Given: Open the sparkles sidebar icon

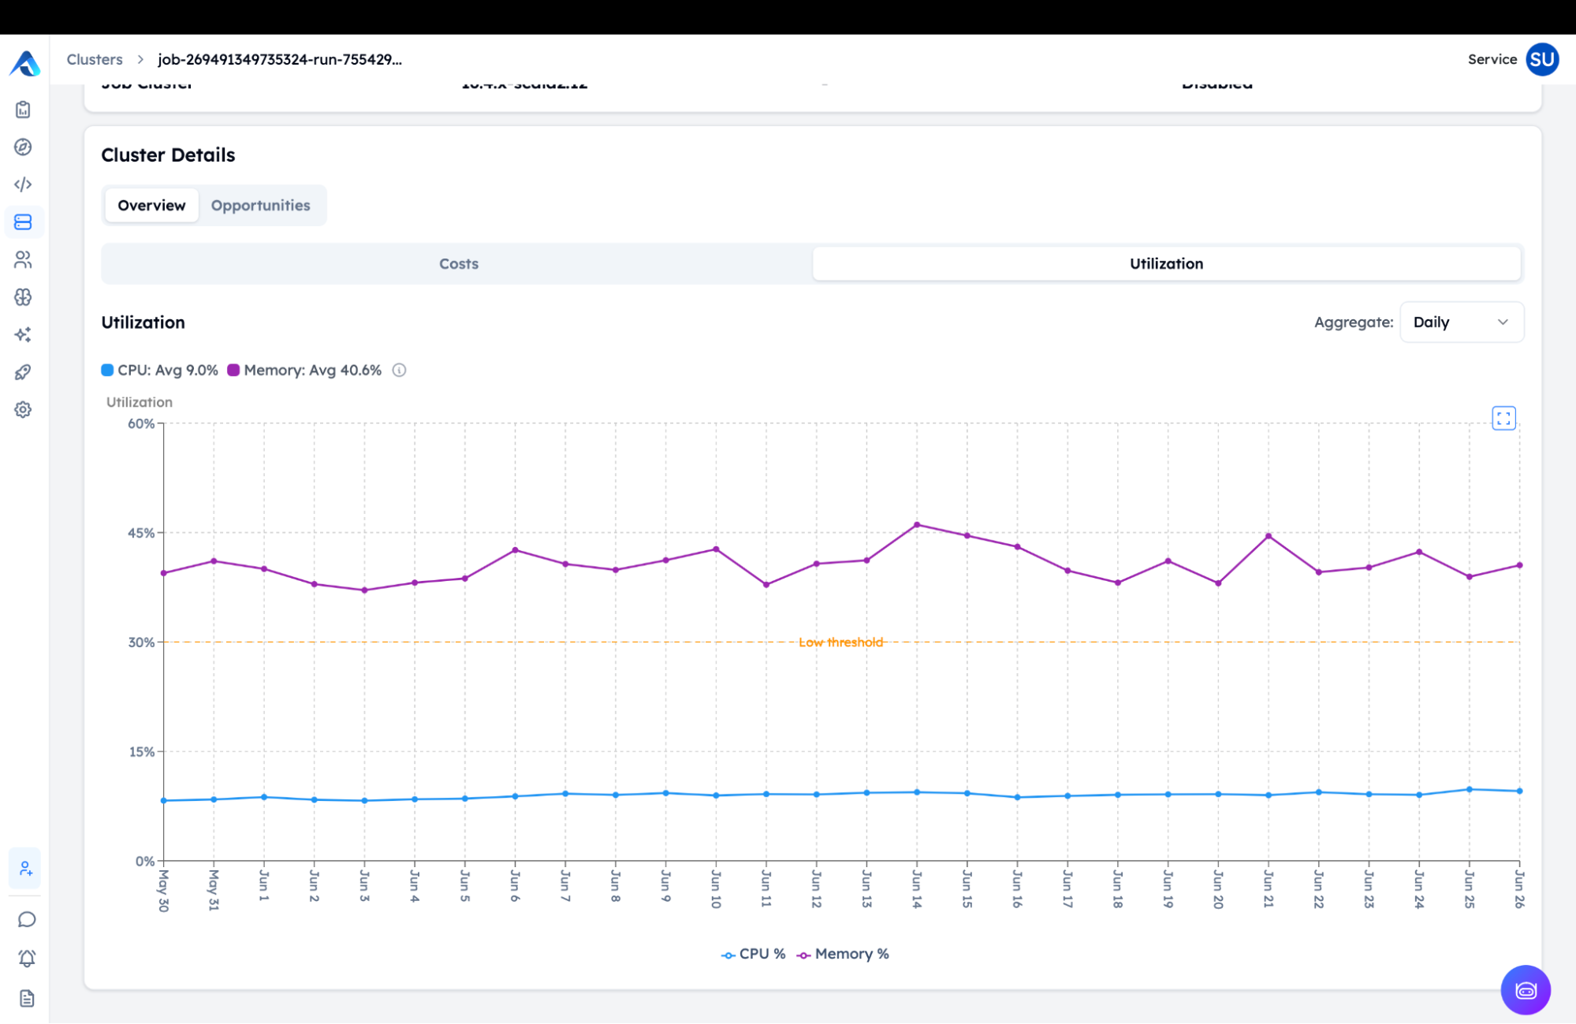Looking at the screenshot, I should click(23, 334).
